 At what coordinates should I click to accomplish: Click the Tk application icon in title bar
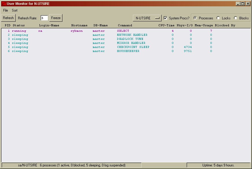pyautogui.click(x=4, y=4)
